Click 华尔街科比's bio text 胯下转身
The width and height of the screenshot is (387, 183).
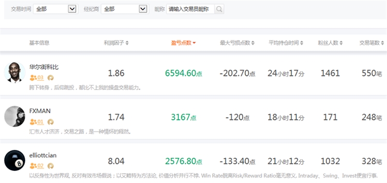[x=85, y=88]
